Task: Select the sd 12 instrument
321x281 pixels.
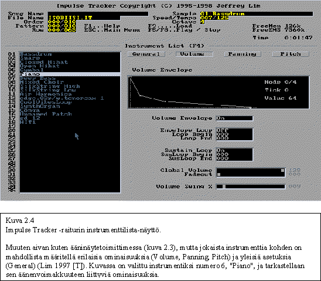Action: (70, 118)
